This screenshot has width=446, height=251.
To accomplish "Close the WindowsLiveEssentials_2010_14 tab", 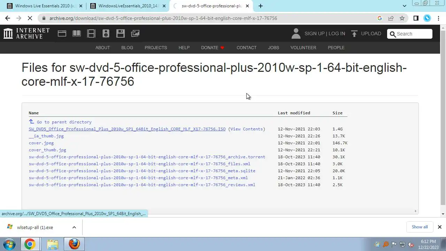I will click(164, 6).
